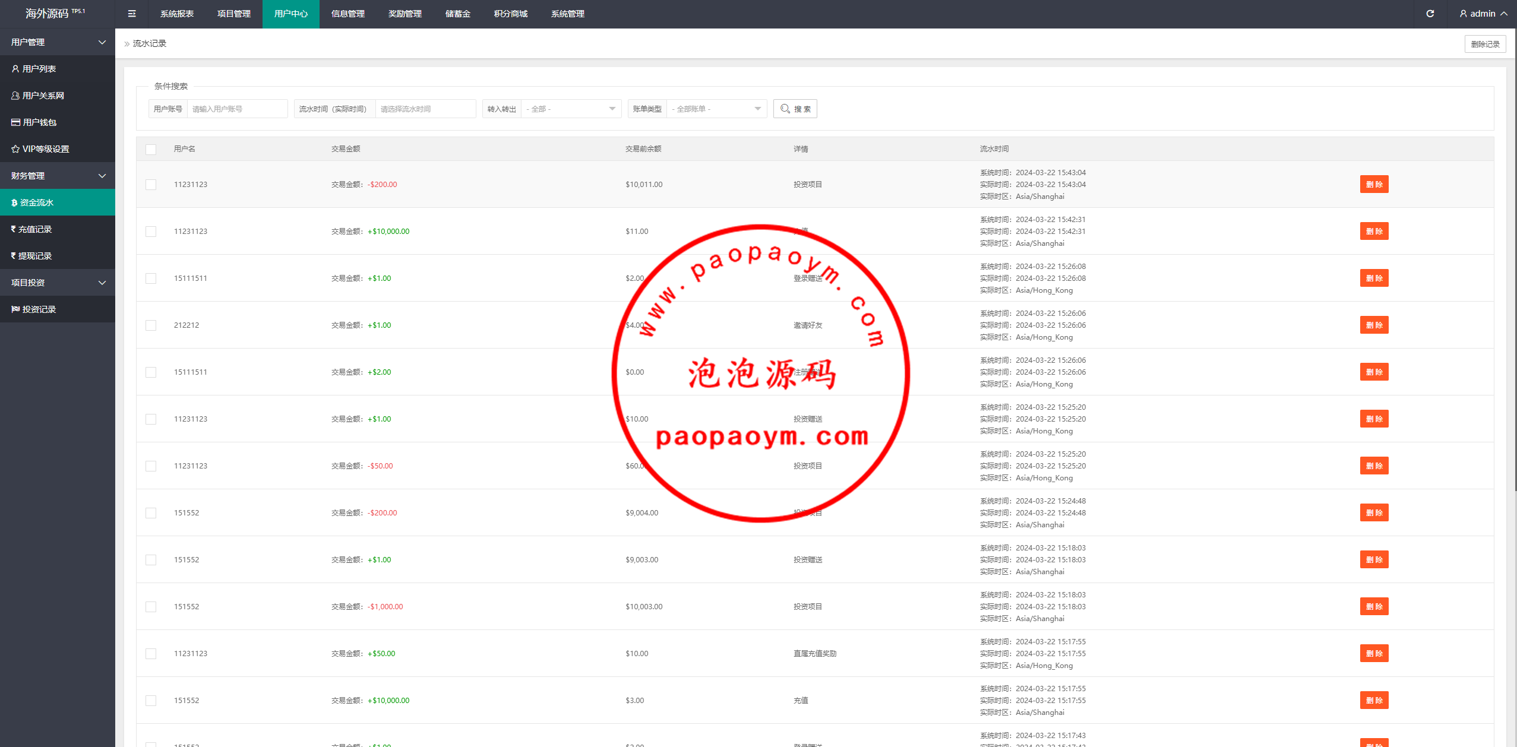Open the 信息管理 top menu
The height and width of the screenshot is (747, 1517).
(x=348, y=14)
